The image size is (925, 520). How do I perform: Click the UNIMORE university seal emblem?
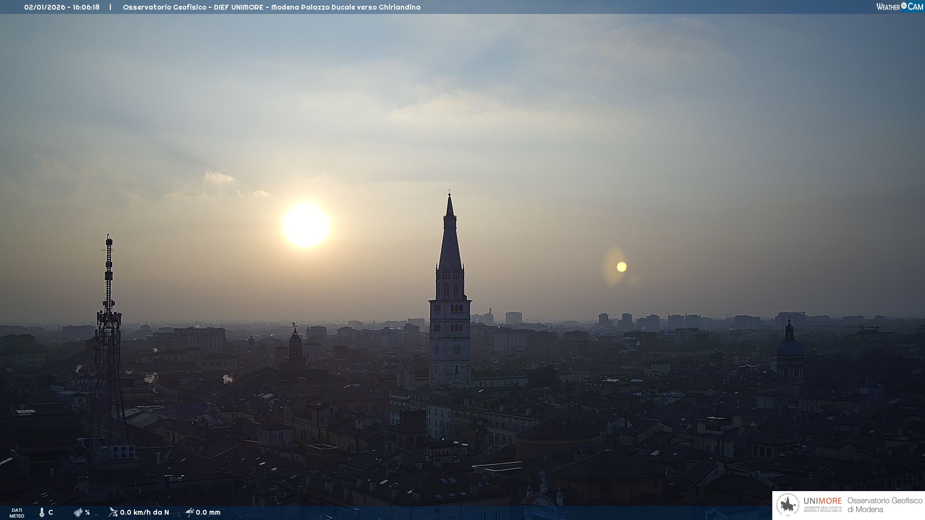[x=788, y=505]
